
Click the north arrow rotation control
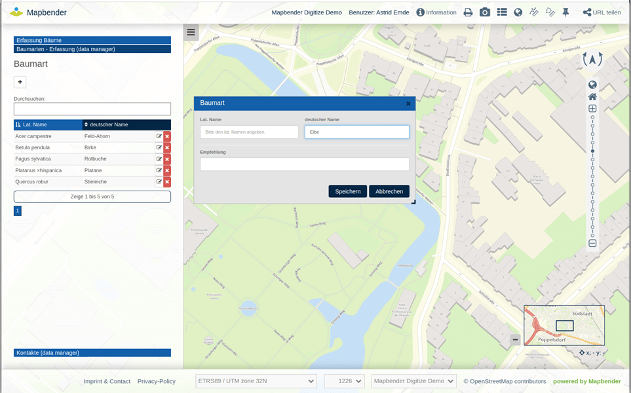coord(592,60)
